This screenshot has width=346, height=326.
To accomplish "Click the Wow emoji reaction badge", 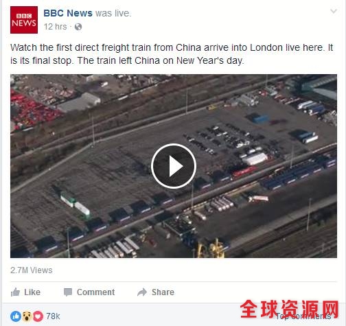I will (27, 316).
